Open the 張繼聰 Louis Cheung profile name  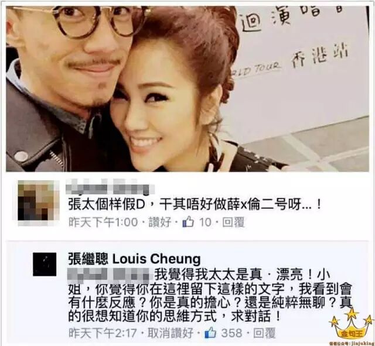134,259
